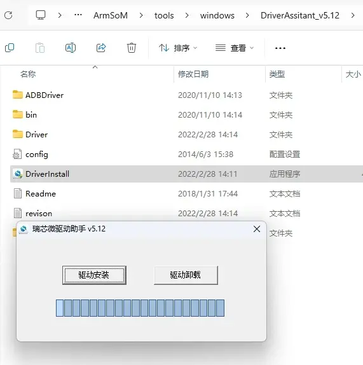363x365 pixels.
Task: Click 应用程序 type cell of DriverInstall
Action: click(x=285, y=174)
